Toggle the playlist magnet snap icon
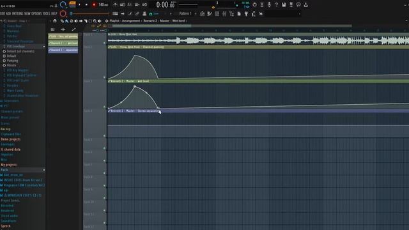This screenshot has width=409, height=230. pos(55,21)
